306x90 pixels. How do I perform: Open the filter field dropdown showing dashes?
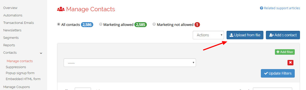pos(130,63)
